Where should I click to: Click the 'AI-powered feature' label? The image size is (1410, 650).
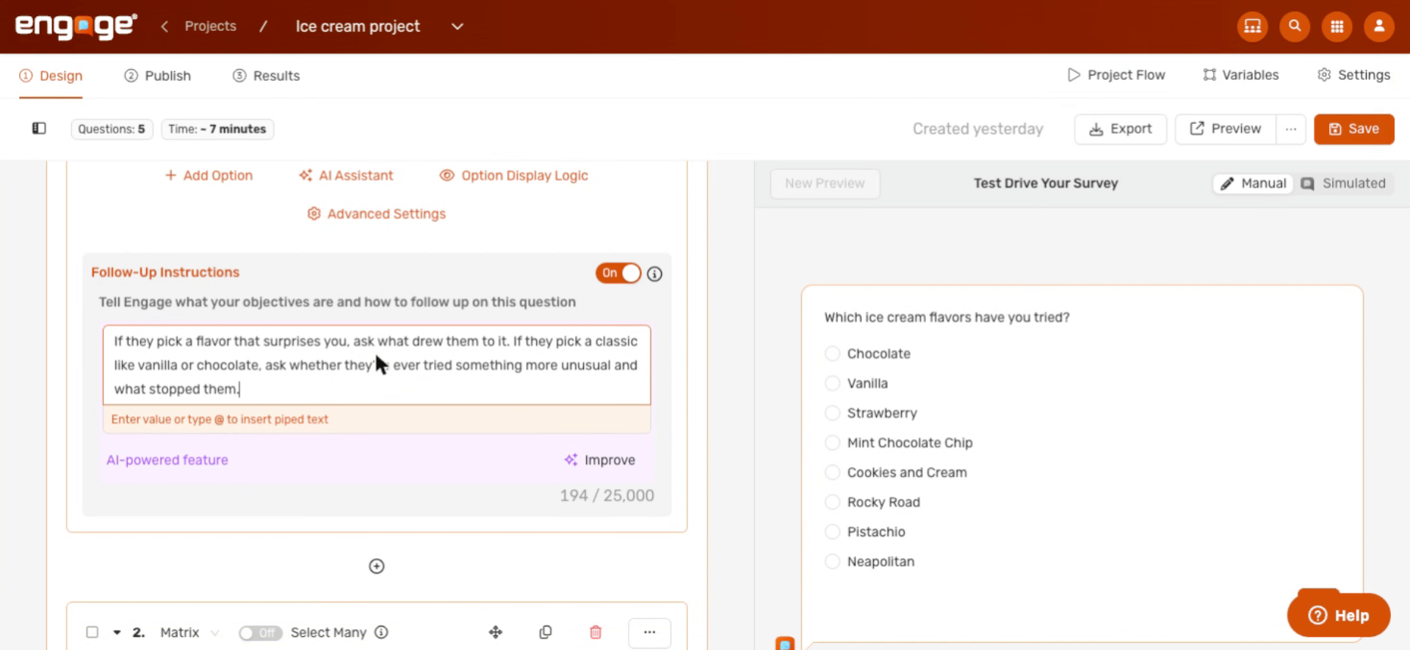tap(167, 460)
